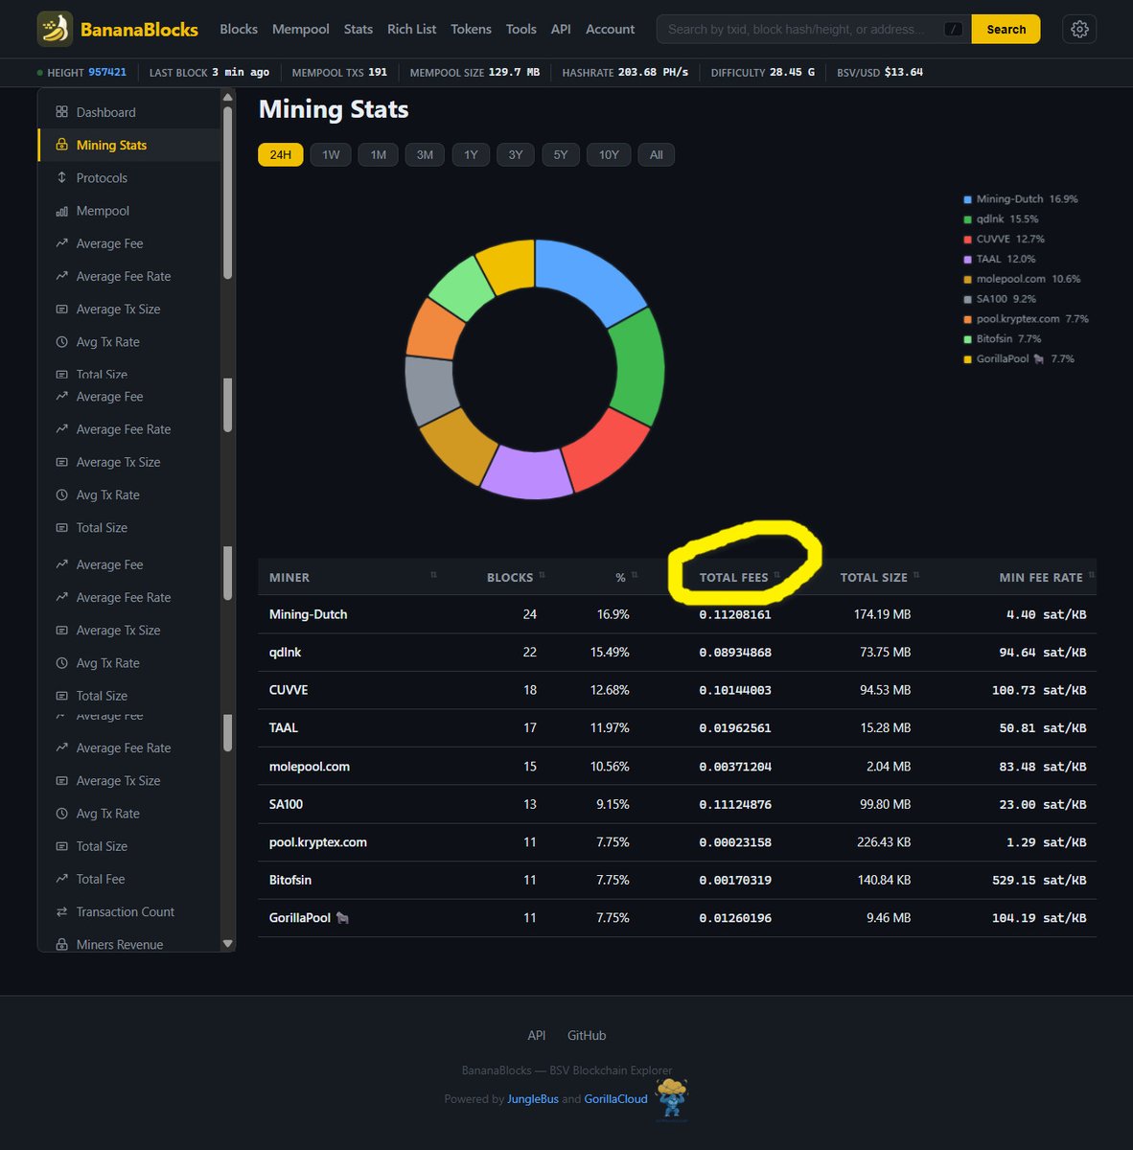Click the Mining Stats icon in sidebar
Image resolution: width=1133 pixels, height=1150 pixels.
[61, 145]
